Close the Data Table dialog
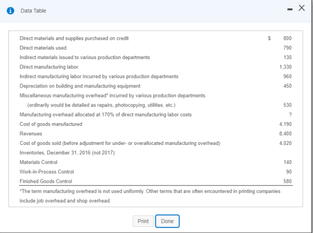 302,8
